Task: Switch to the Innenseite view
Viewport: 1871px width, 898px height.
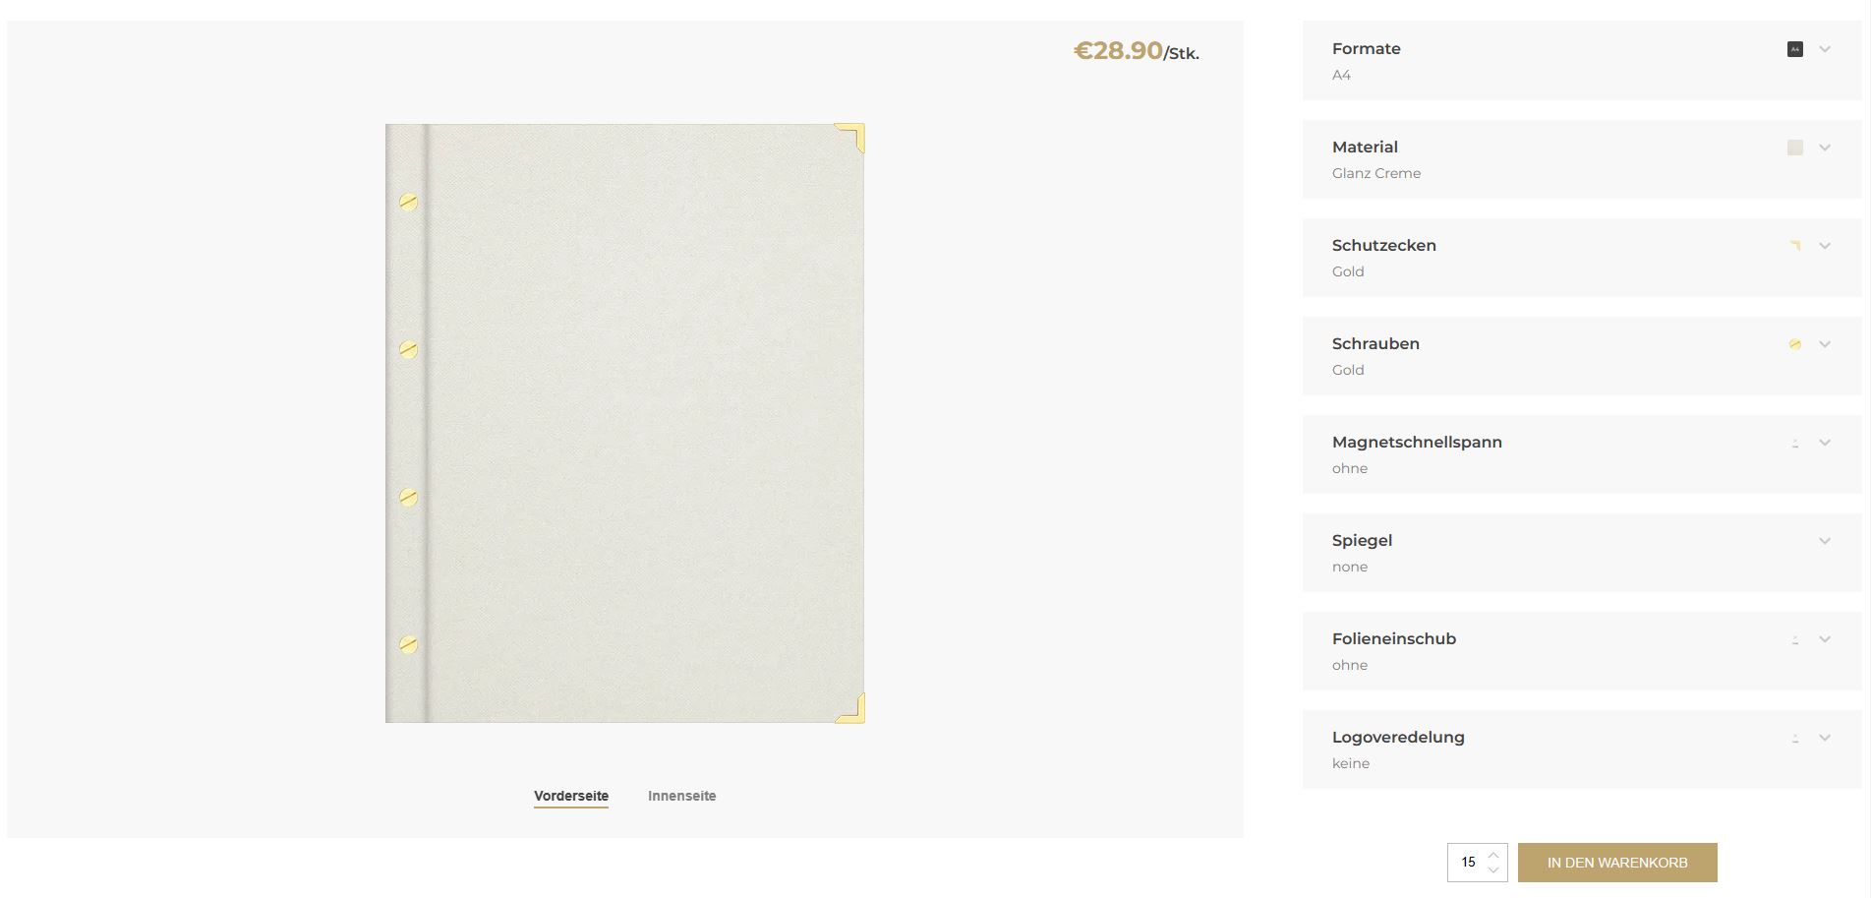Action: tap(681, 796)
